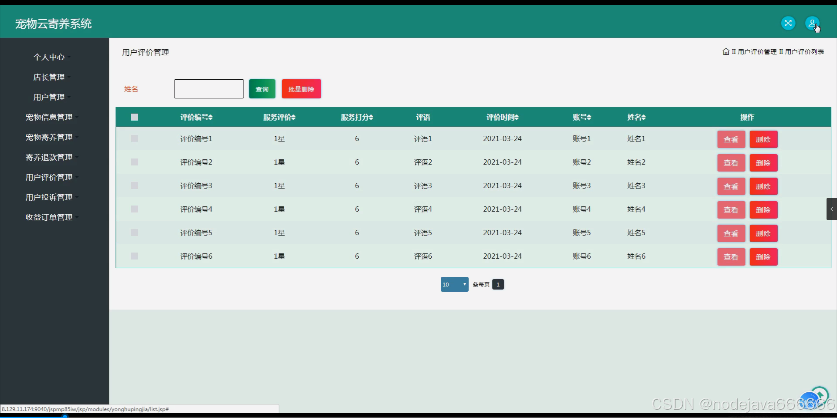Viewport: 837px width, 418px height.
Task: Expand 收益订单管理 sidebar menu
Action: coord(52,217)
